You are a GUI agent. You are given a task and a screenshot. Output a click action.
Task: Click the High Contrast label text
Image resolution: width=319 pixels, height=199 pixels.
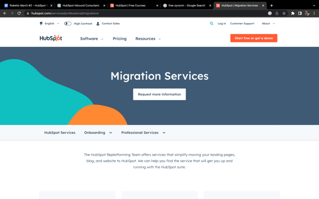click(x=83, y=23)
